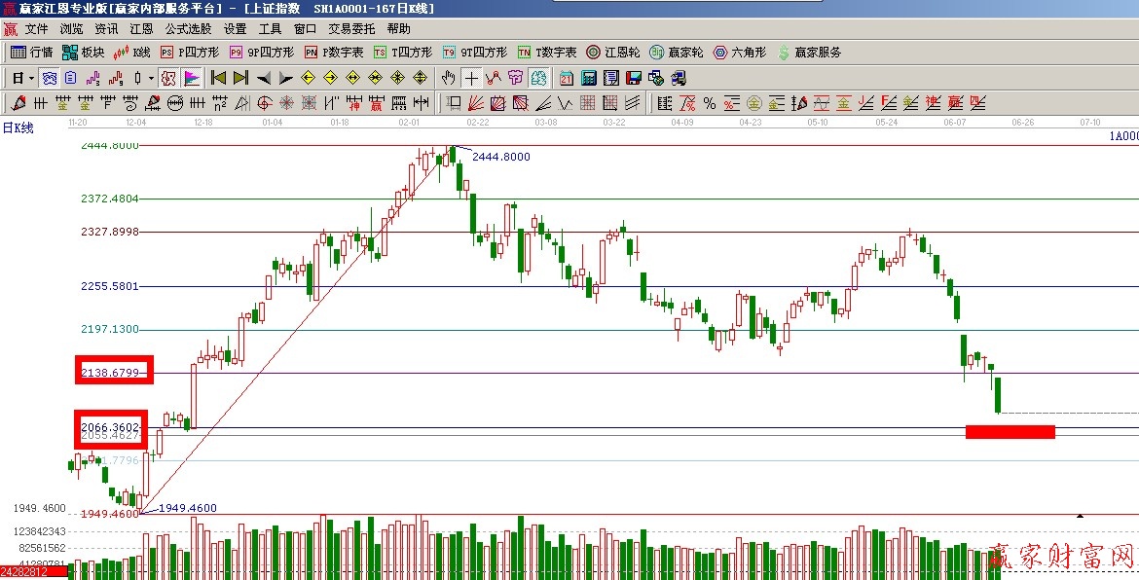The image size is (1139, 580).
Task: Click the Gann fan angle lines icon
Action: 474,103
